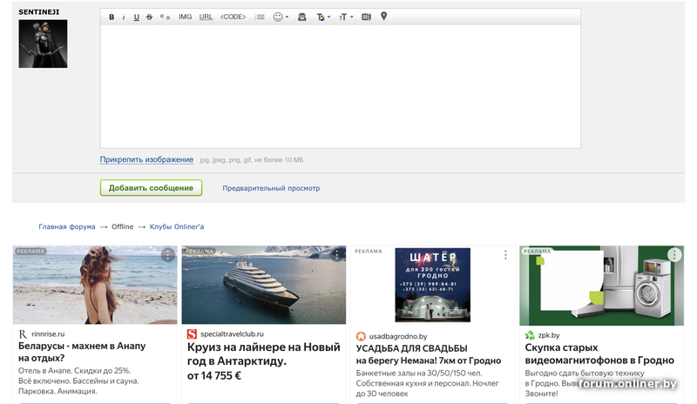697x404 pixels.
Task: Insert IMG tag
Action: click(186, 17)
